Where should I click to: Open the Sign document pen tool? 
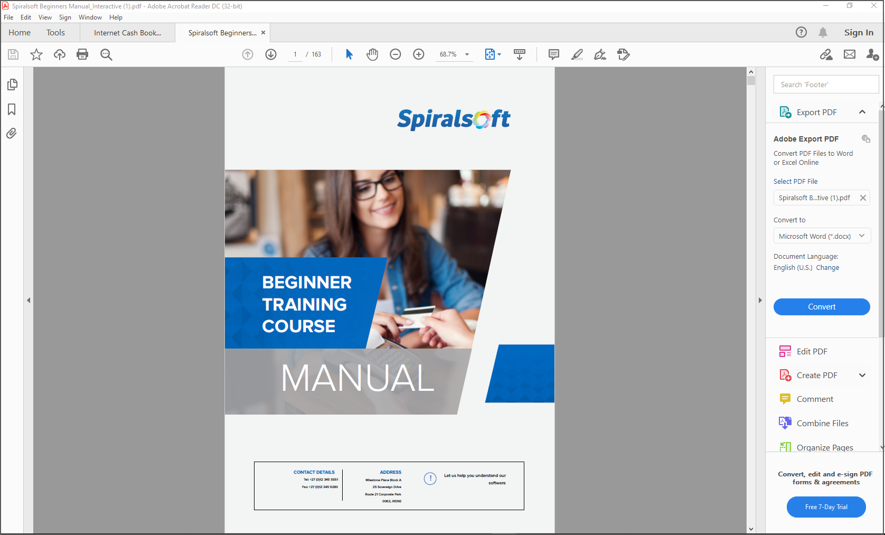(x=600, y=54)
